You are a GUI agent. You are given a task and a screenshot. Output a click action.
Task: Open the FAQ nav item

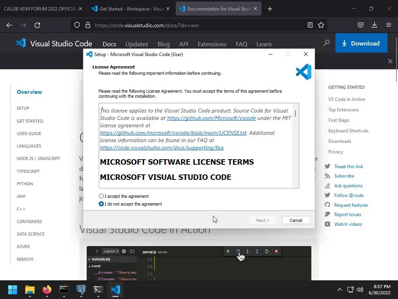[x=241, y=44]
